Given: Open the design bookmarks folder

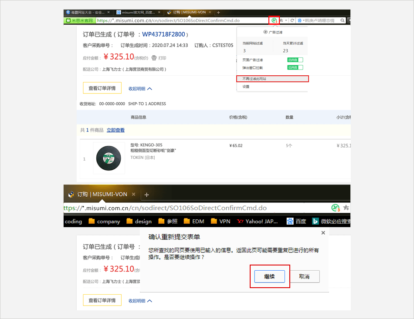Looking at the screenshot, I should point(139,221).
